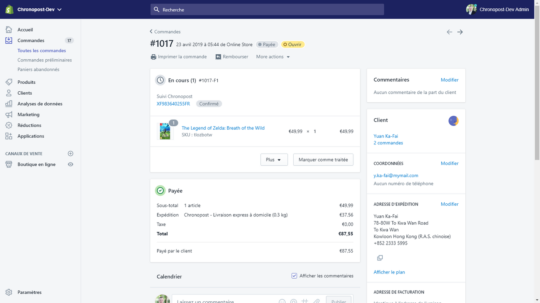Click the Applications grid icon

point(9,136)
